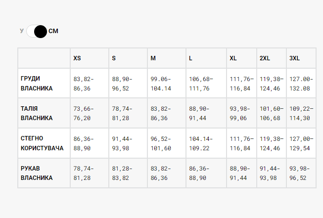This screenshot has width=323, height=218.
Task: Select the XL size column header
Action: (x=233, y=58)
